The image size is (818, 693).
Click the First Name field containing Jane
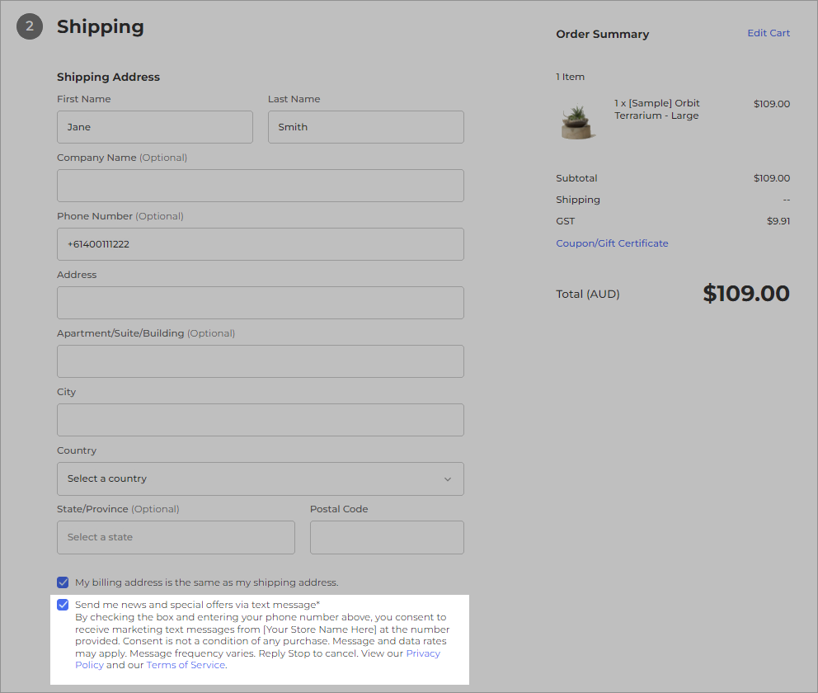[154, 127]
